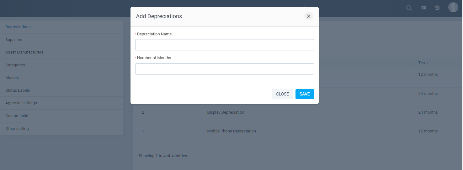Go to Suppliers in the sidebar
463x170 pixels.
pyautogui.click(x=14, y=40)
